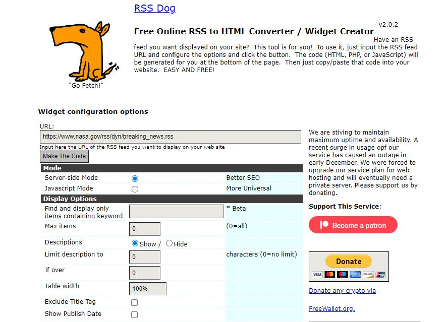Click the yellow Donate button
Screen dimensions: 446x322
(x=349, y=262)
